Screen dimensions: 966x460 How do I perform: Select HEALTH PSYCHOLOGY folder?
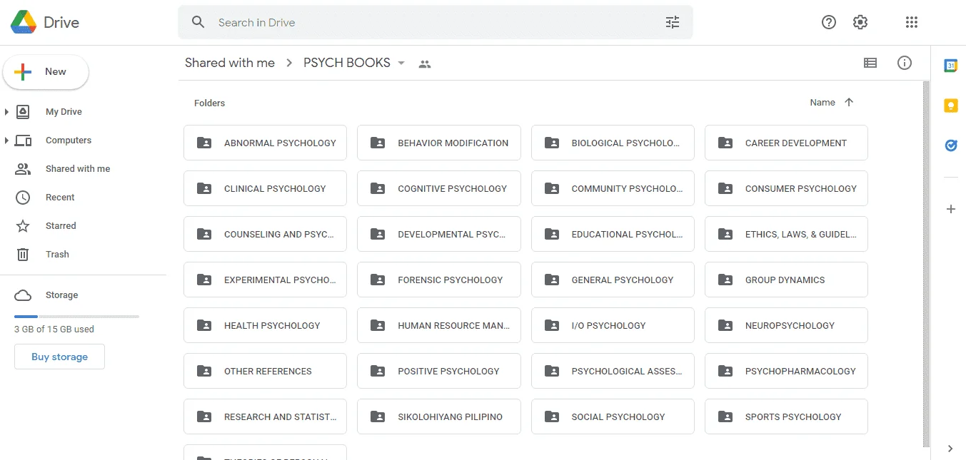[x=265, y=325]
